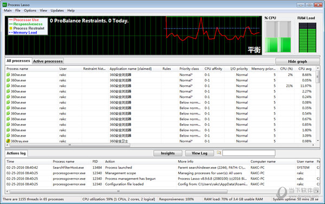
Task: Switch to the Active processes tab
Action: tap(48, 61)
